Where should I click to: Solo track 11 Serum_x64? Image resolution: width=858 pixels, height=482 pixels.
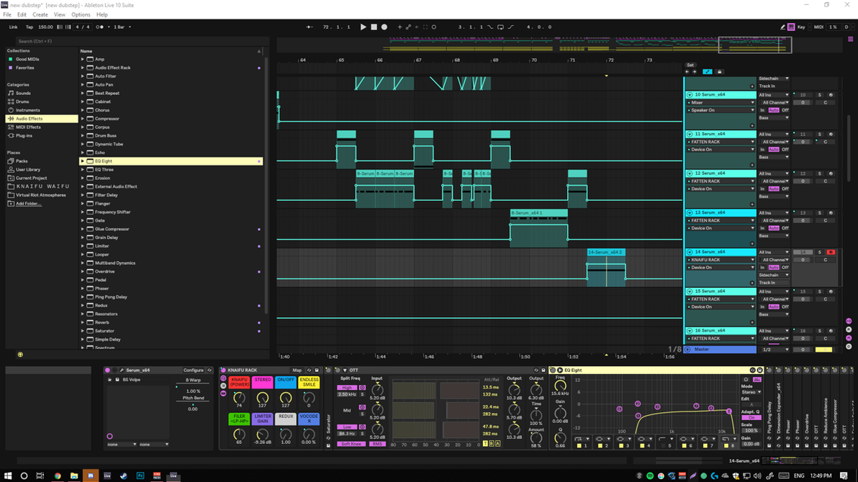[x=819, y=135]
